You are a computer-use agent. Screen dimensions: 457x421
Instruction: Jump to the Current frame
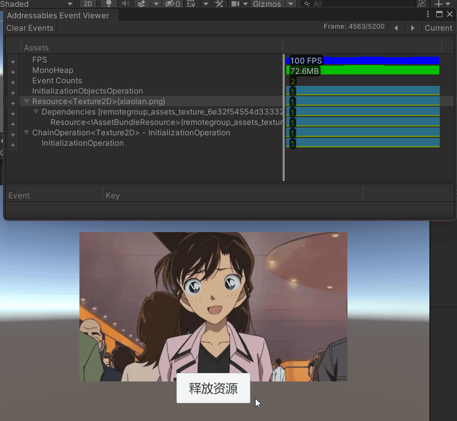438,28
